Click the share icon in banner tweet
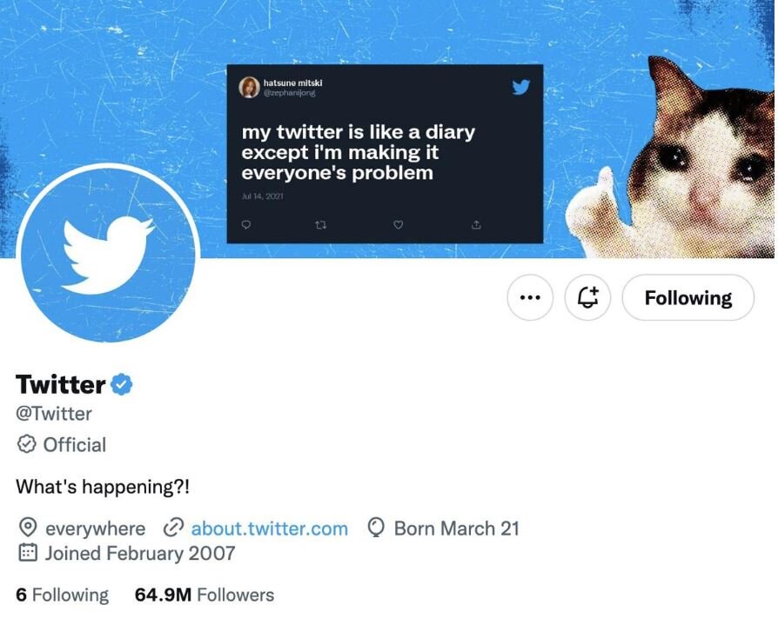The height and width of the screenshot is (625, 778). click(x=476, y=224)
